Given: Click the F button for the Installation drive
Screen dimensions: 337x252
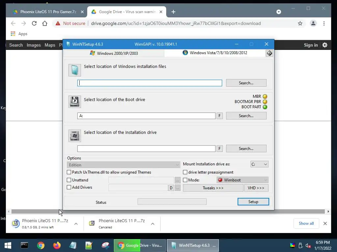Looking at the screenshot, I should coord(220,149).
